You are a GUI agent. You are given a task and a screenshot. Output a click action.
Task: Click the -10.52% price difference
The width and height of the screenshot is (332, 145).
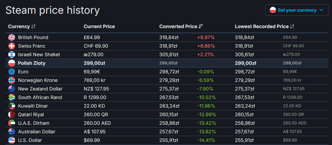point(207,97)
